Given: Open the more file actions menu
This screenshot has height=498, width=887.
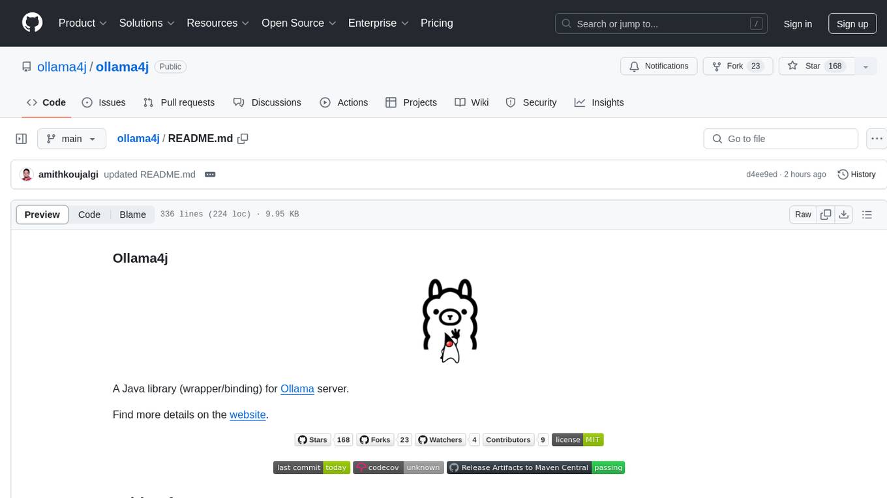Looking at the screenshot, I should [x=877, y=139].
